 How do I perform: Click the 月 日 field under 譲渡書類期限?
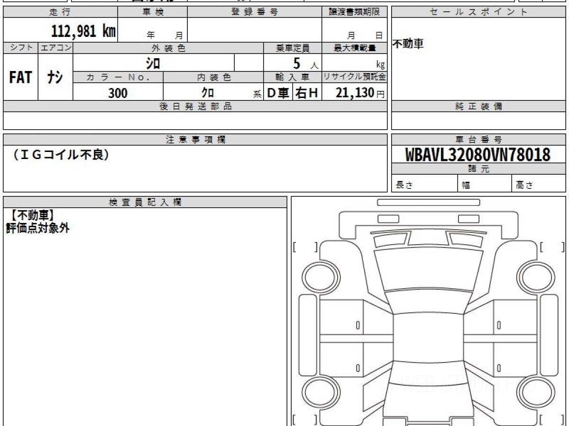click(354, 31)
